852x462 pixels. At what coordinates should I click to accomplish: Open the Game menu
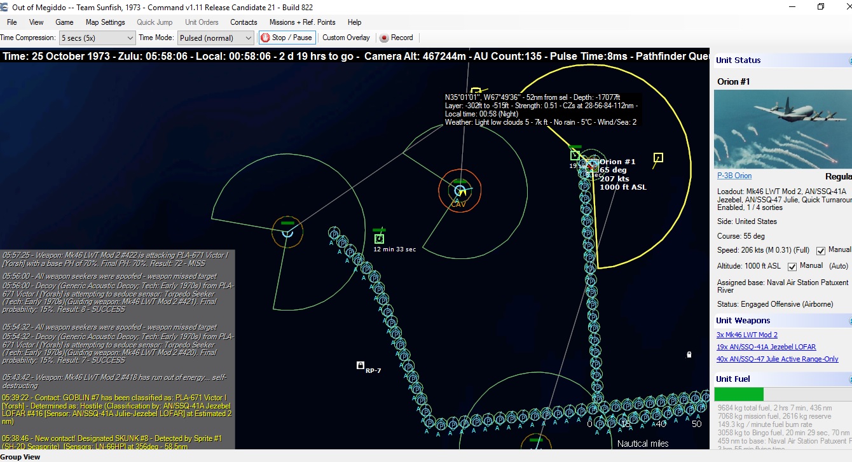pyautogui.click(x=64, y=22)
